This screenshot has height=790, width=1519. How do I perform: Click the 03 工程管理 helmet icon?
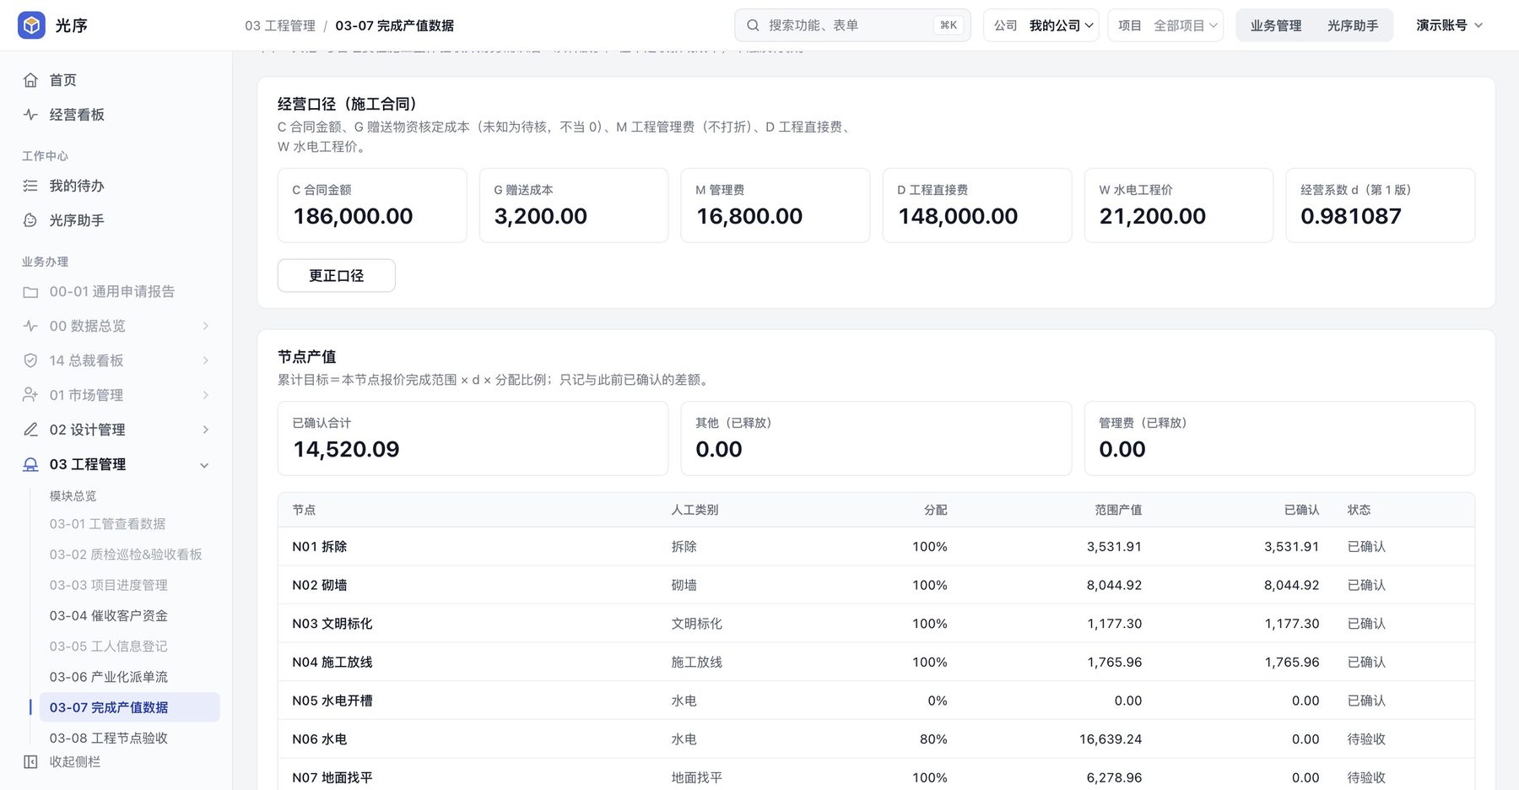pyautogui.click(x=30, y=464)
